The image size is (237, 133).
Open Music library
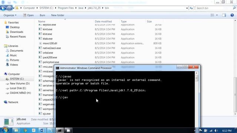[x=13, y=55]
